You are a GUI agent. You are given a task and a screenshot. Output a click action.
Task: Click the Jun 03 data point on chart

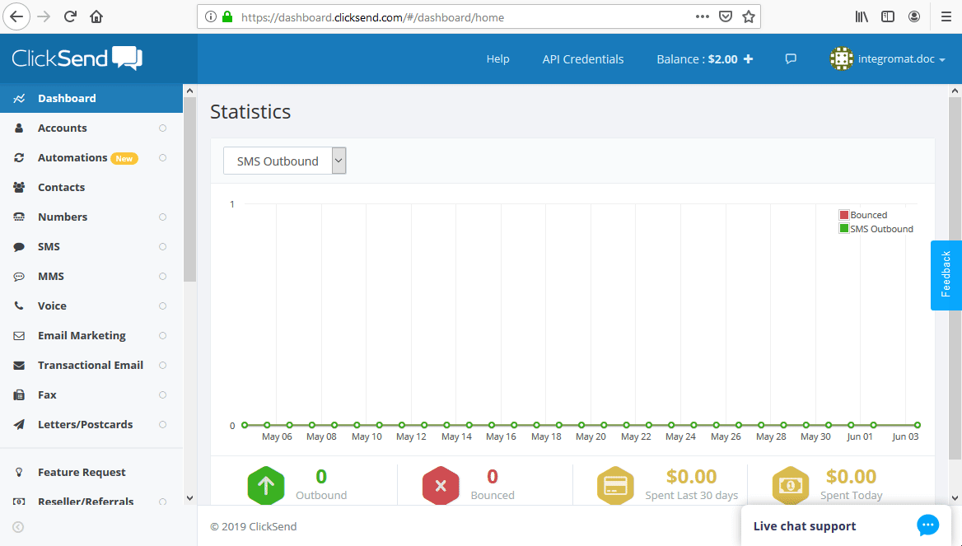pyautogui.click(x=918, y=425)
